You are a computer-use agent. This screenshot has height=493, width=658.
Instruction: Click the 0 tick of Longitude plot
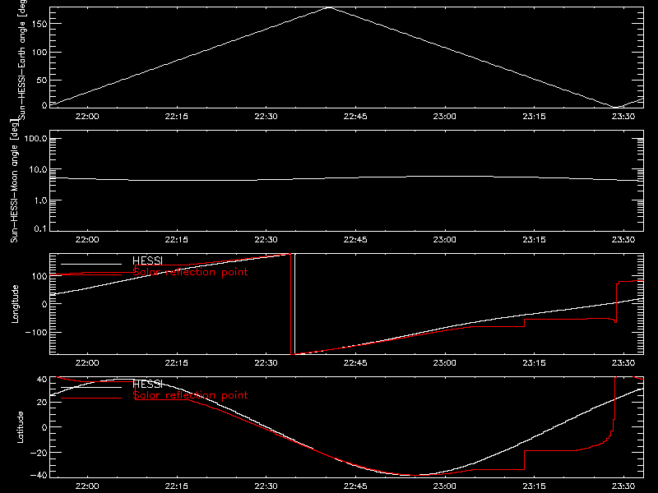tap(45, 304)
